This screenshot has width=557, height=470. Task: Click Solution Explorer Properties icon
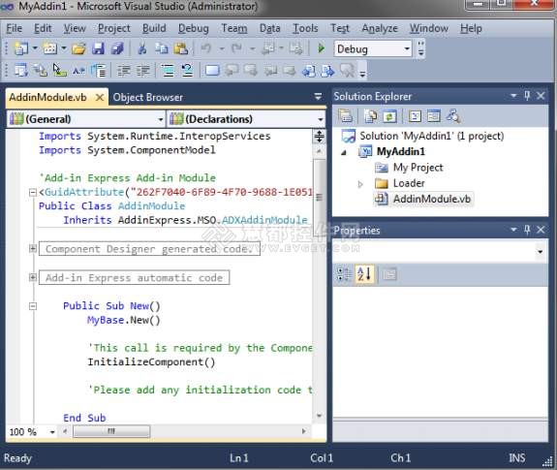(345, 116)
